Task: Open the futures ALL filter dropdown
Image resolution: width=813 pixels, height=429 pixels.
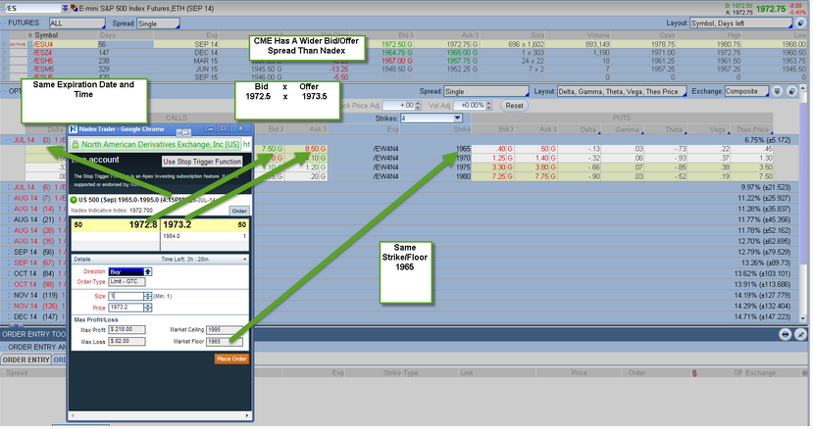Action: coord(76,24)
